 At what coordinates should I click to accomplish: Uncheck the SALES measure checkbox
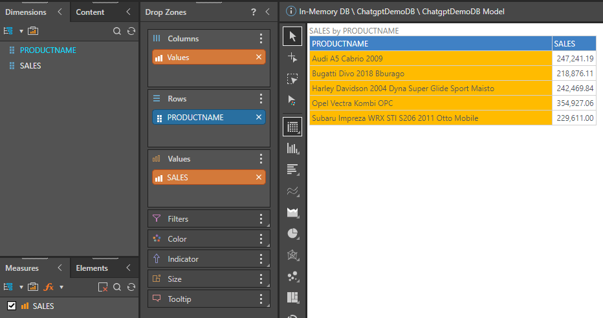click(x=11, y=306)
